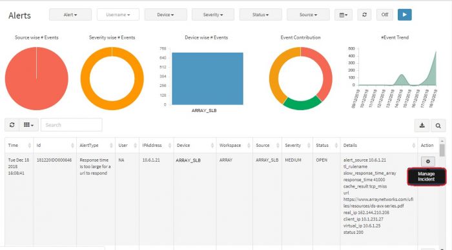This screenshot has height=250, width=452.
Task: Sort table by Severity column
Action: 297,145
